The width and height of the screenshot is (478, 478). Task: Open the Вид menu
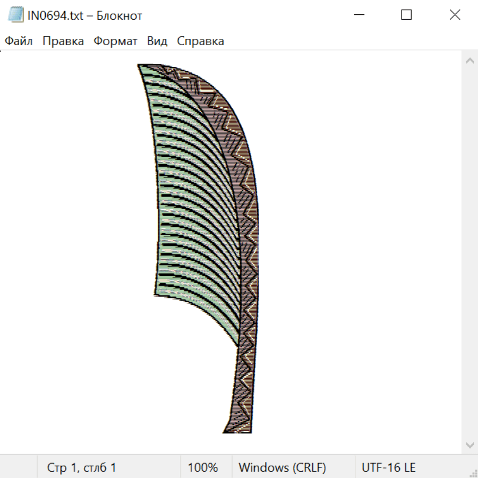[x=157, y=41]
